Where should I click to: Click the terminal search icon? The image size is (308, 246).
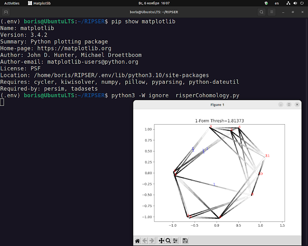(x=262, y=12)
